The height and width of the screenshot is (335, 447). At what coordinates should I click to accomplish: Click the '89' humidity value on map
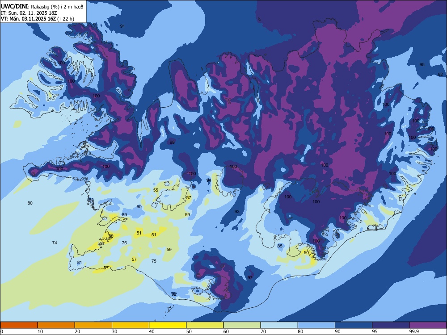click(124, 215)
